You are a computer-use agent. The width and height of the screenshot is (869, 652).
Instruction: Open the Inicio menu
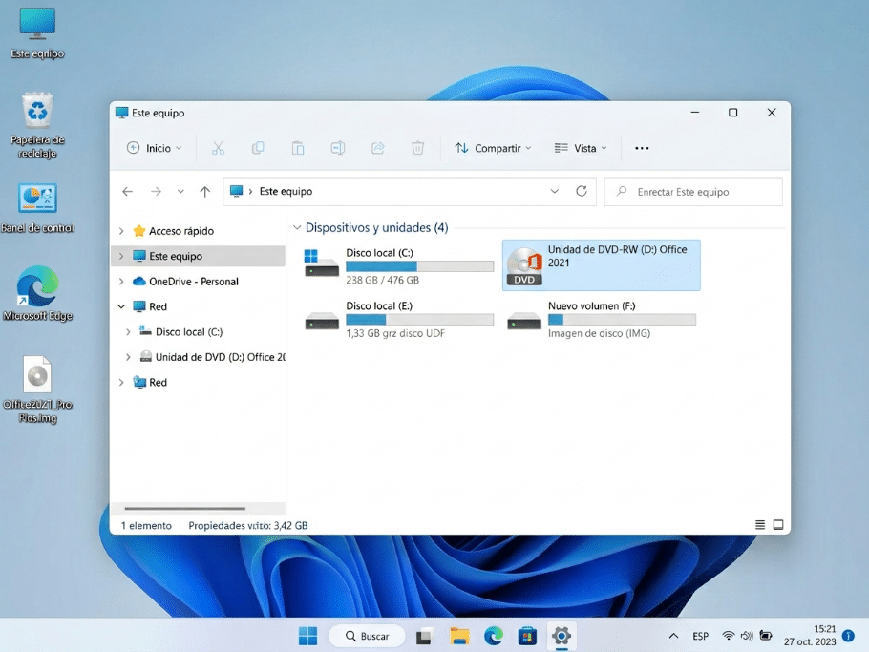click(153, 148)
